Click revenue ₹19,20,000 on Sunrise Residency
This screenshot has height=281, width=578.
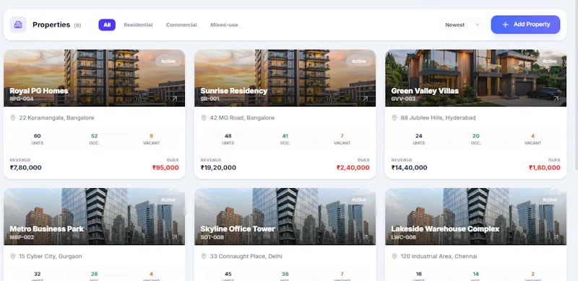[218, 168]
